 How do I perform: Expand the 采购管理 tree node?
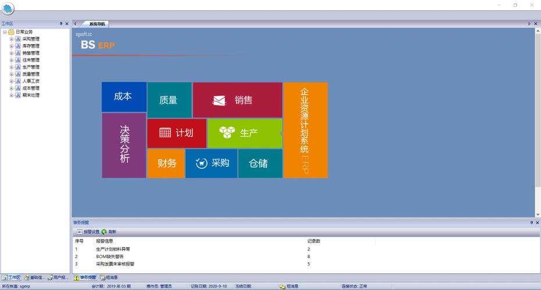12,39
